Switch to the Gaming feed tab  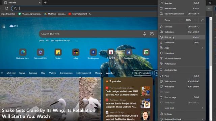(33, 73)
